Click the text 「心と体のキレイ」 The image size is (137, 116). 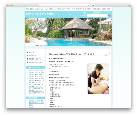click(x=55, y=72)
